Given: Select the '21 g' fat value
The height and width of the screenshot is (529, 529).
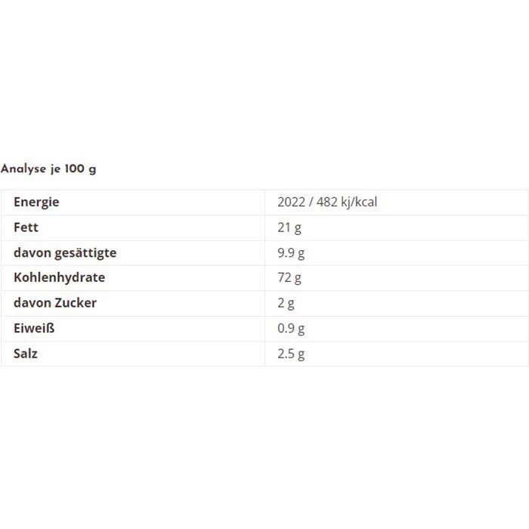Looking at the screenshot, I should click(289, 227).
